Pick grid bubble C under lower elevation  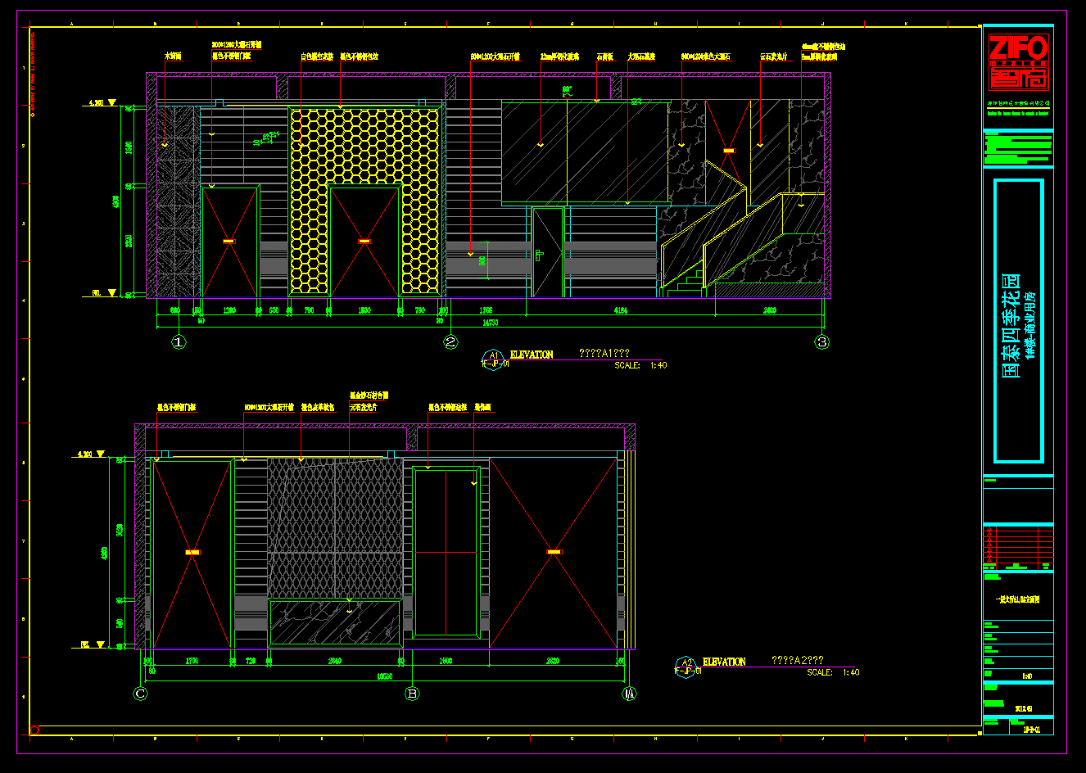pos(141,694)
